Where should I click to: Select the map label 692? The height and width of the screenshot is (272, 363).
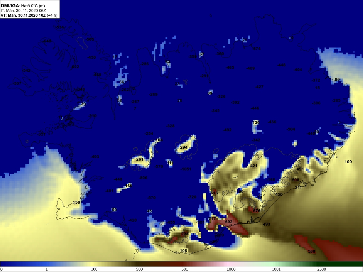pyautogui.click(x=229, y=222)
